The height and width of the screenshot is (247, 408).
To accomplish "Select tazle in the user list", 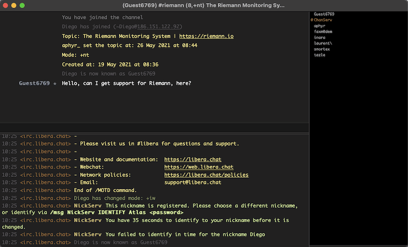I will click(x=320, y=55).
